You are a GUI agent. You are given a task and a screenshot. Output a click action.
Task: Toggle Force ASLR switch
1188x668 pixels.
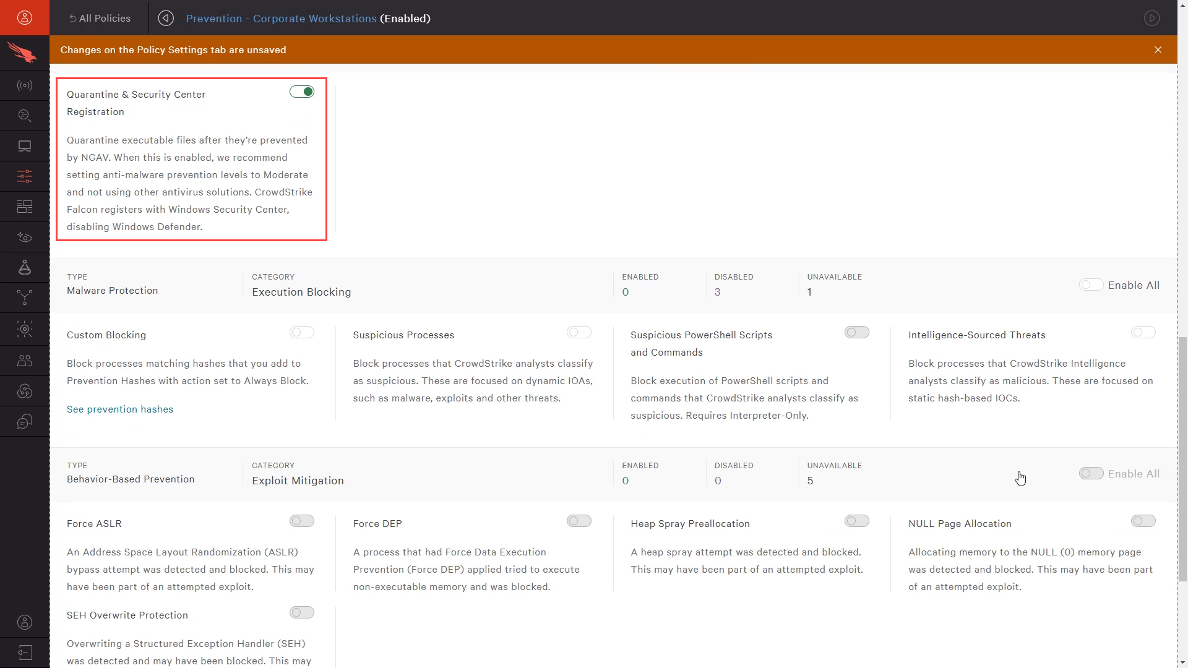[x=302, y=521]
